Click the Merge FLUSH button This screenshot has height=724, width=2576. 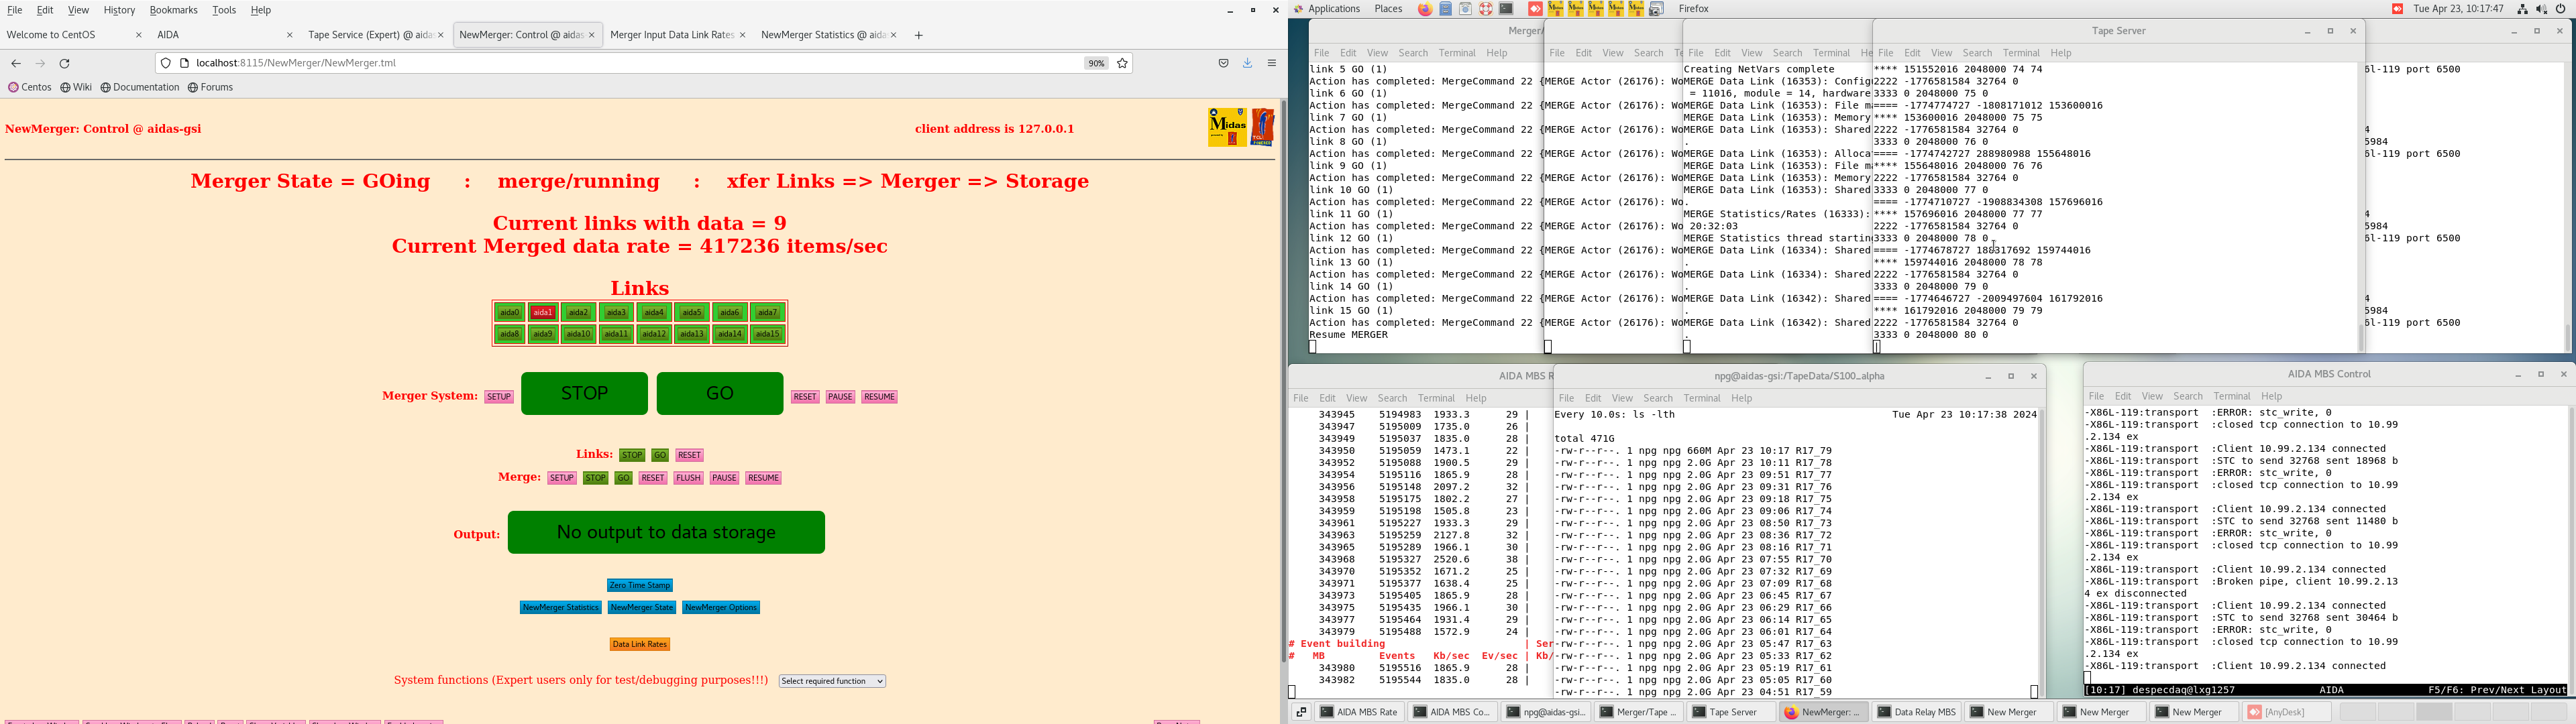pos(688,478)
